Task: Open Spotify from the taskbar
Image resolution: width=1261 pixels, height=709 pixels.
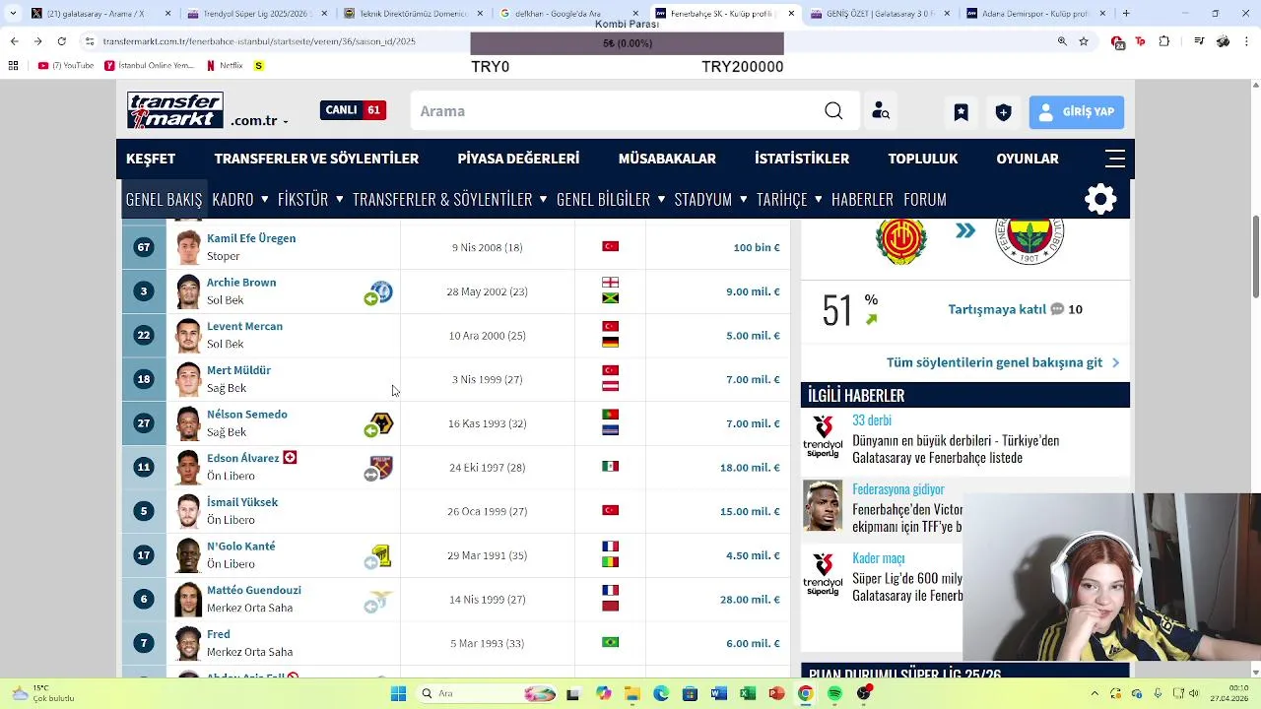Action: 834,693
